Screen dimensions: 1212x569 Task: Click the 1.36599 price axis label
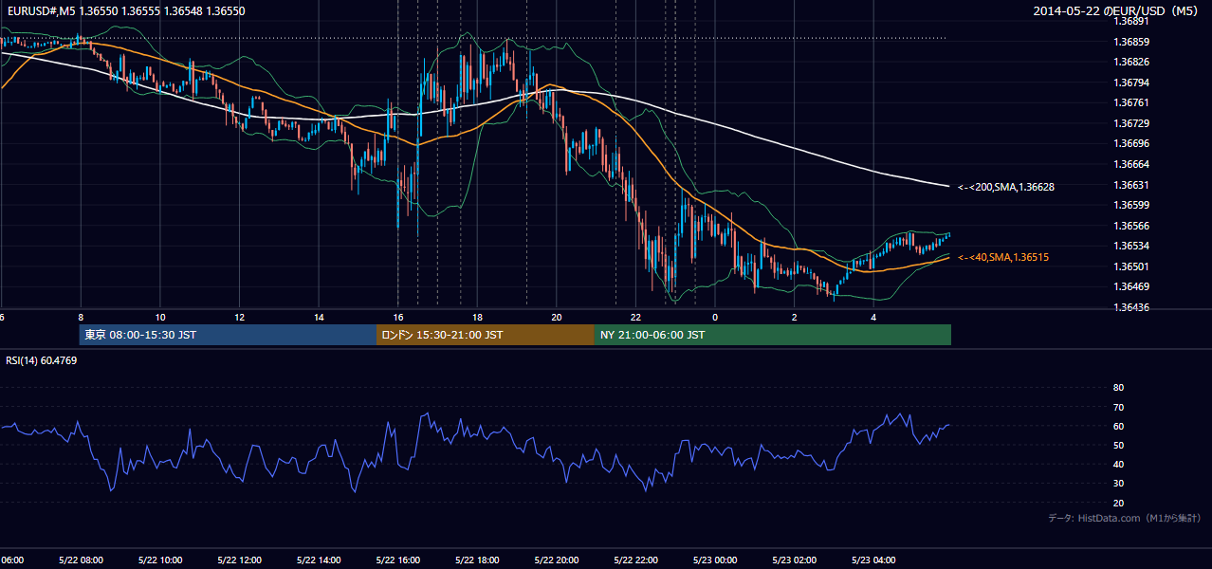[x=1130, y=205]
